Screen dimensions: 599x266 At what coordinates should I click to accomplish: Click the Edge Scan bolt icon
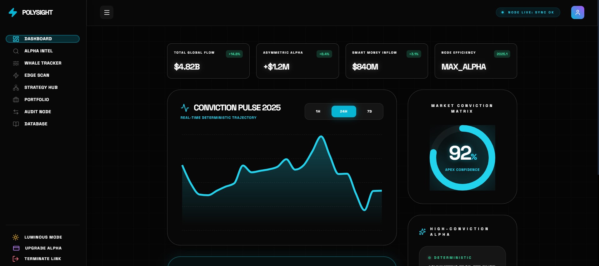click(x=16, y=75)
